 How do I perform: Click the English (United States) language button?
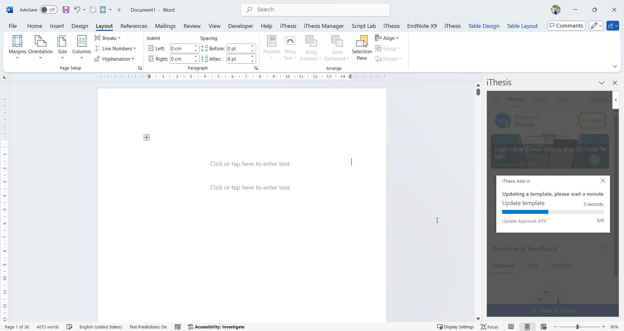(x=101, y=327)
